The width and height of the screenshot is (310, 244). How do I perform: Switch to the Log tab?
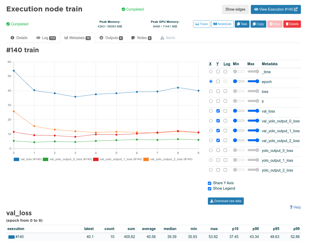pyautogui.click(x=46, y=38)
